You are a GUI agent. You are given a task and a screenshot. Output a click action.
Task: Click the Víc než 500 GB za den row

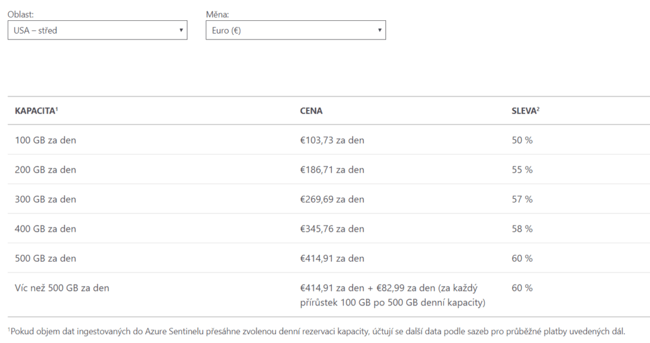pos(62,288)
